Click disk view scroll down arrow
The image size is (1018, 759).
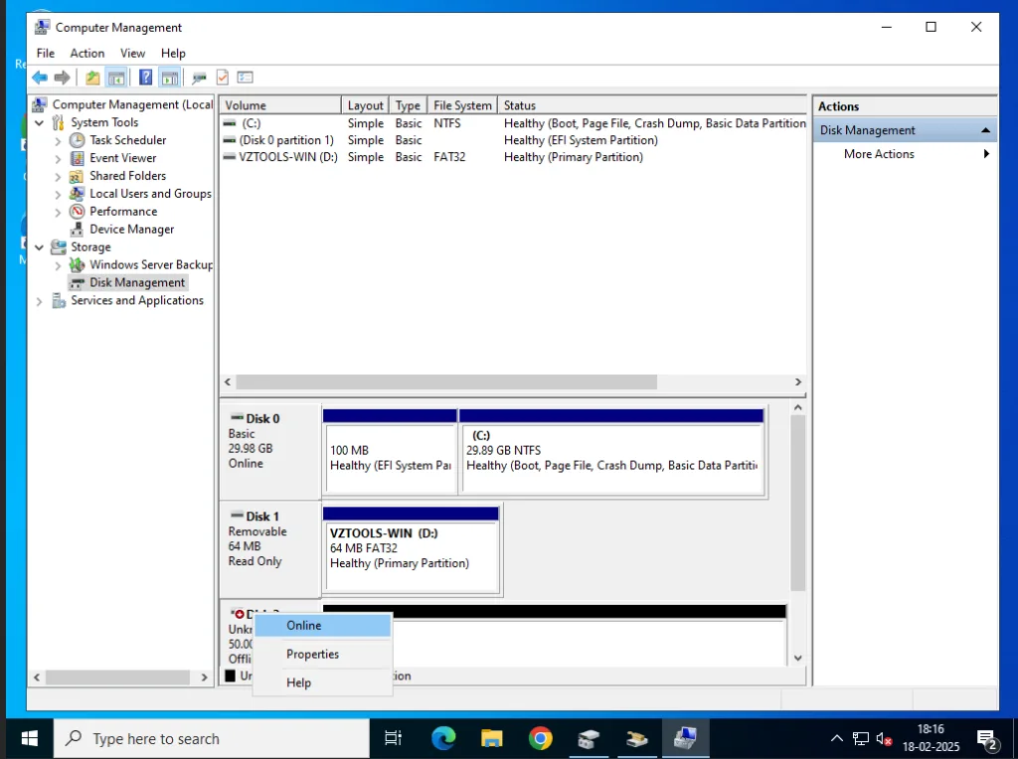click(798, 657)
